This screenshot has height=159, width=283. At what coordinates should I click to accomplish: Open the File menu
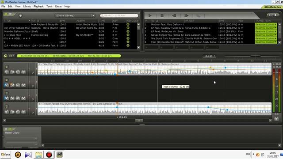pyautogui.click(x=3, y=6)
